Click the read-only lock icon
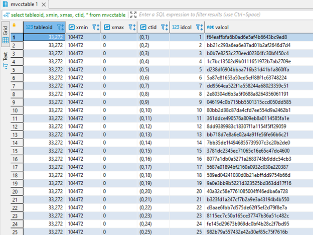Viewport: 313px width, 235px height. point(14,25)
